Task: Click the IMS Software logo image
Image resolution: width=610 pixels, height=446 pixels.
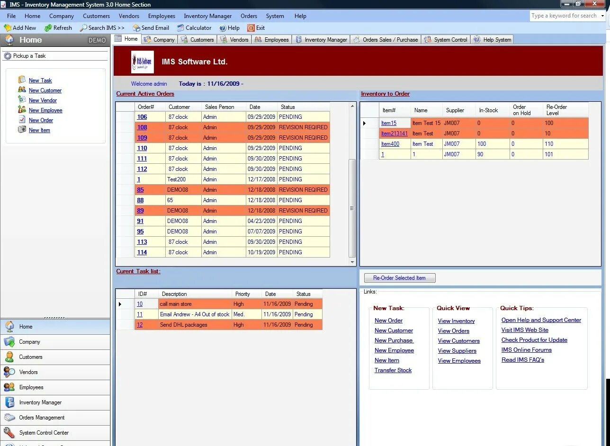Action: 143,62
